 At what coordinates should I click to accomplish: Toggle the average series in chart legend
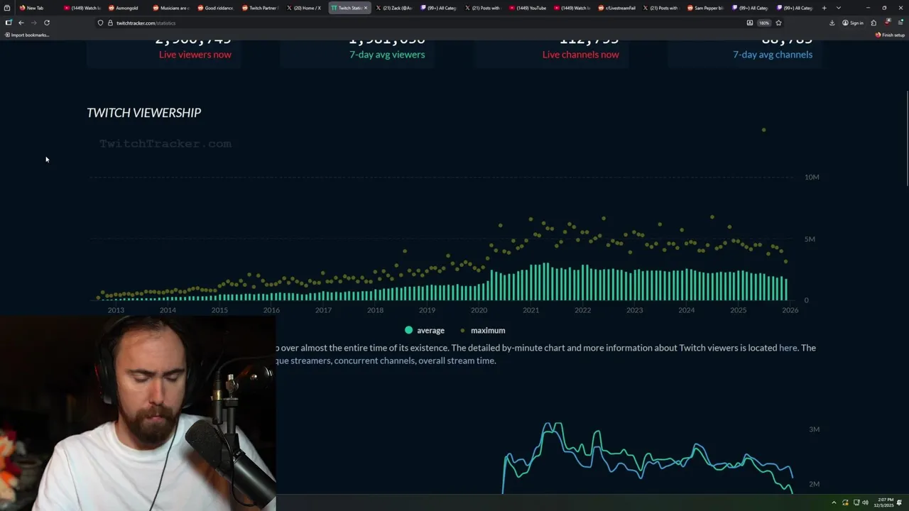[425, 330]
